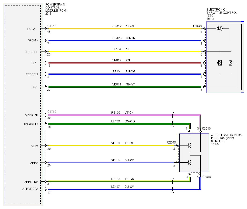The image size is (247, 209).
Task: Click the APPVREF2 pin label
Action: [x=30, y=189]
